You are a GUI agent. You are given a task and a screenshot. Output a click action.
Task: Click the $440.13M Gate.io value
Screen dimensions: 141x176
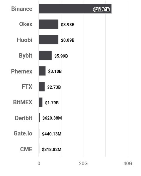click(52, 134)
